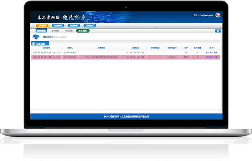Click the 查看 link in the first row
The height and width of the screenshot is (161, 252).
coord(216,52)
